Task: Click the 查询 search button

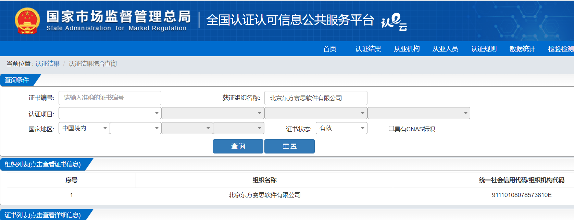Action: pyautogui.click(x=238, y=146)
